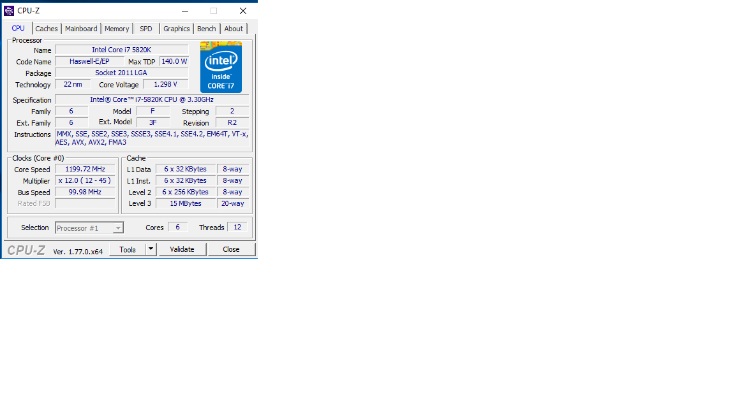
Task: Click the Ext. Model value 3F
Action: [153, 122]
